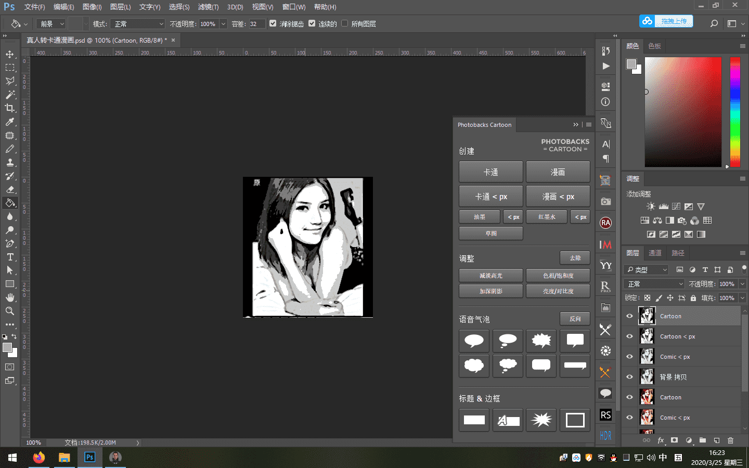
Task: Open the 模式 dropdown in options bar
Action: 137,24
